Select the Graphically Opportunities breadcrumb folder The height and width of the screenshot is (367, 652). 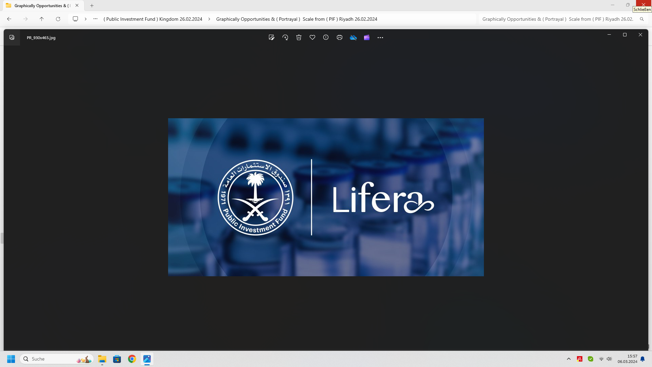click(297, 19)
